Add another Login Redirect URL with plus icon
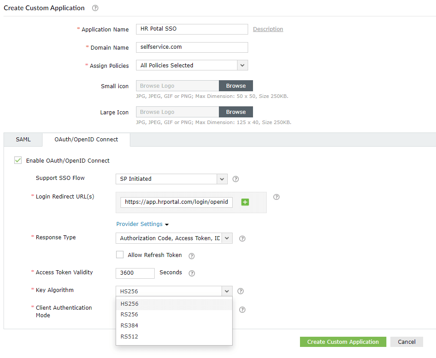This screenshot has width=436, height=358. pos(245,202)
